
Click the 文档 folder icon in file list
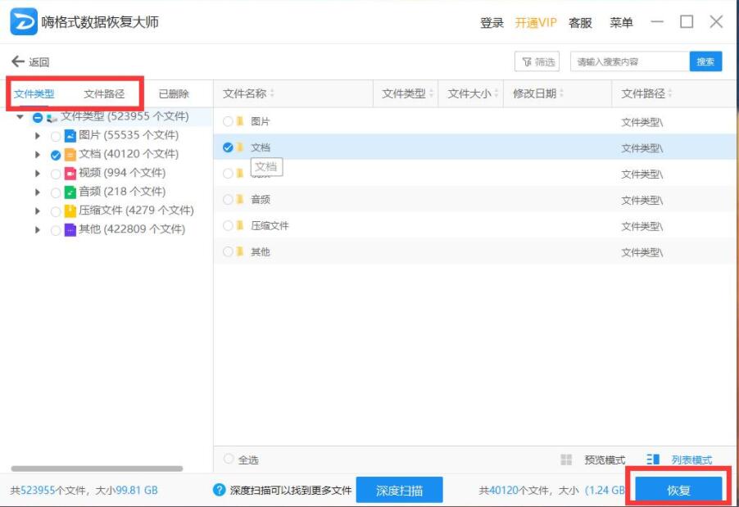240,147
